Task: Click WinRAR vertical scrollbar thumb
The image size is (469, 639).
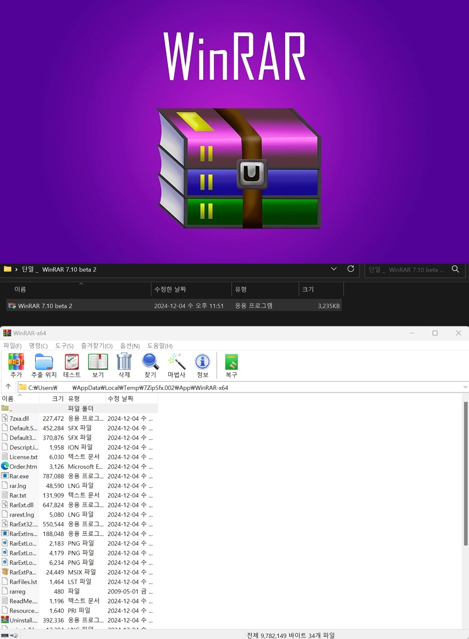Action: 466,473
